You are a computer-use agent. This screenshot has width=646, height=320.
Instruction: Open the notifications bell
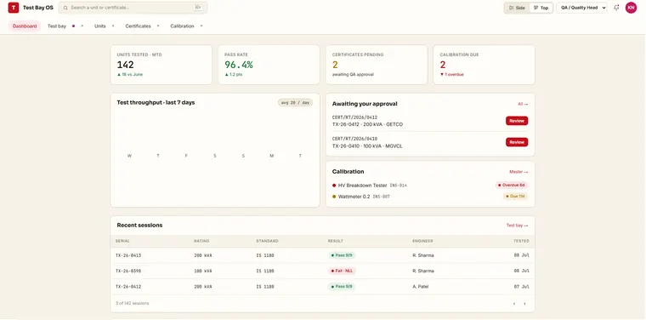[616, 8]
